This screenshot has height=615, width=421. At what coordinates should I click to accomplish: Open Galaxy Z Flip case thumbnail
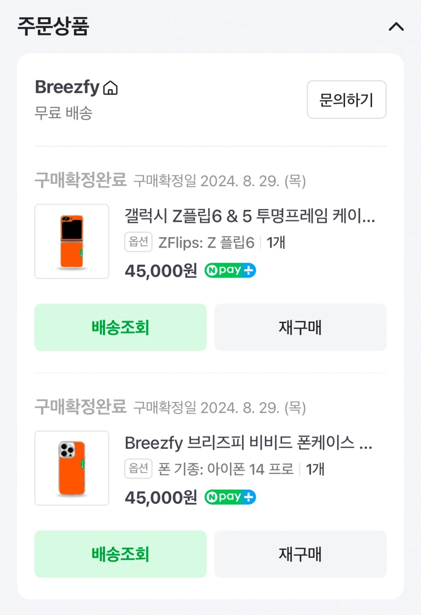(72, 241)
